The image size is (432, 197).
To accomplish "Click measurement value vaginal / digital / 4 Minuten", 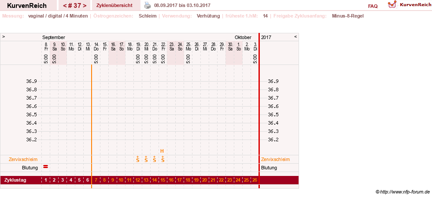I will click(58, 16).
